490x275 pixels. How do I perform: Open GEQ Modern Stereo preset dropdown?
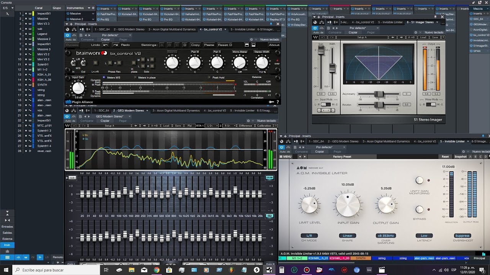112,116
